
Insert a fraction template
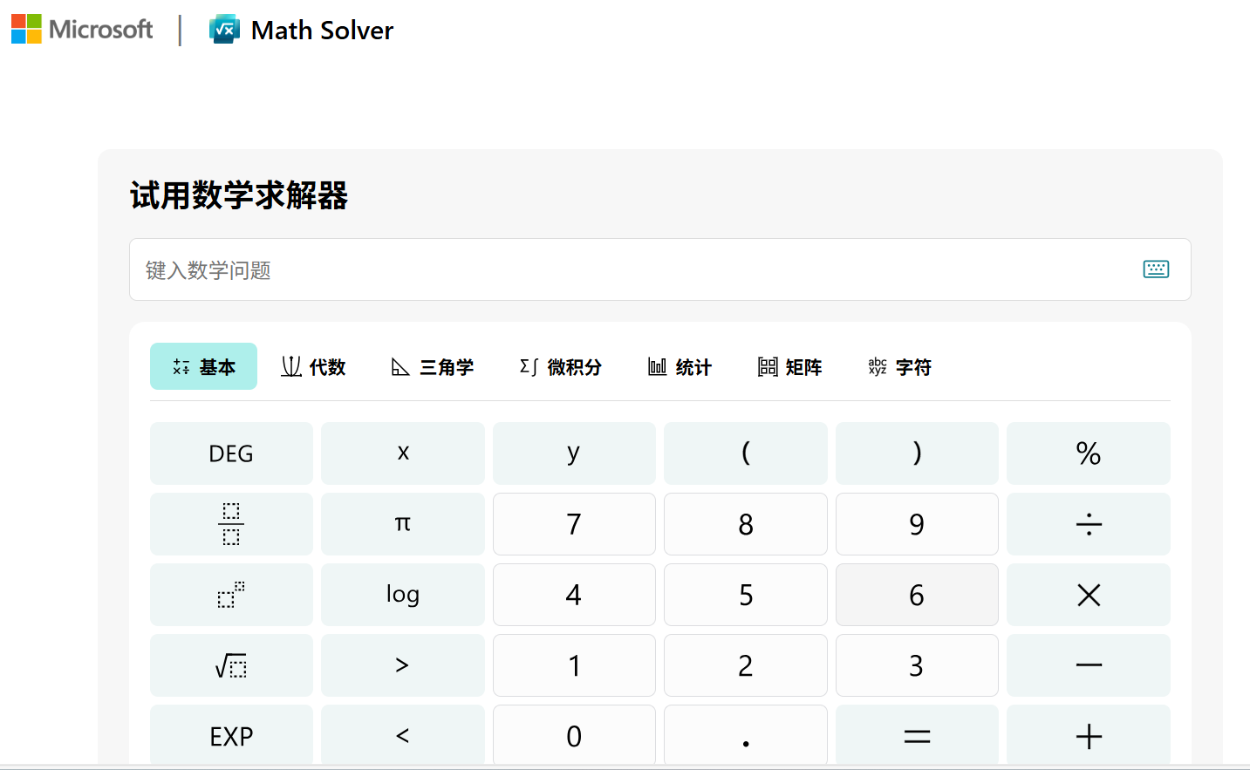coord(231,524)
